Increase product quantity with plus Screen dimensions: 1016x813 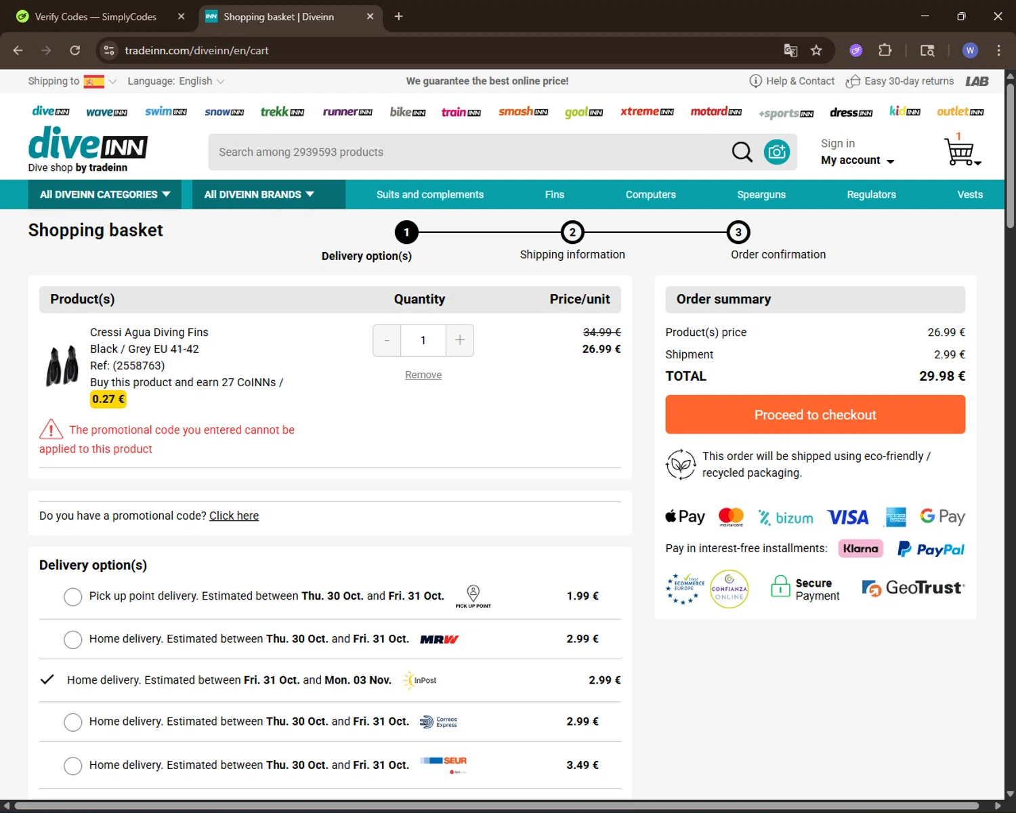coord(460,340)
